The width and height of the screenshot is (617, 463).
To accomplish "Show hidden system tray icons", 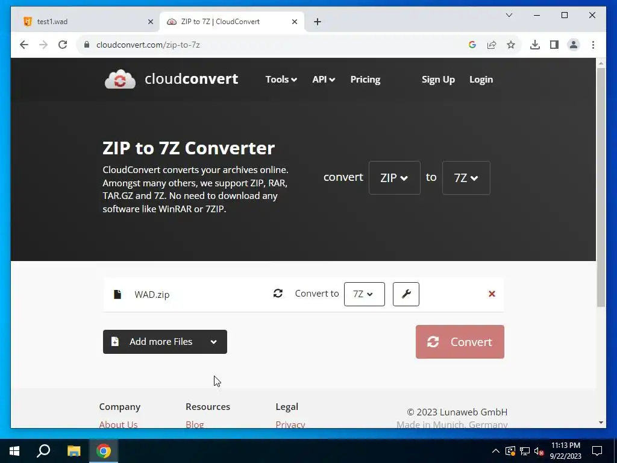I will [496, 451].
